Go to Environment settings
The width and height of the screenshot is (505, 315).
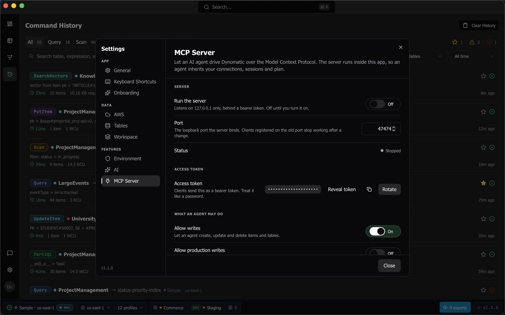[x=130, y=159]
